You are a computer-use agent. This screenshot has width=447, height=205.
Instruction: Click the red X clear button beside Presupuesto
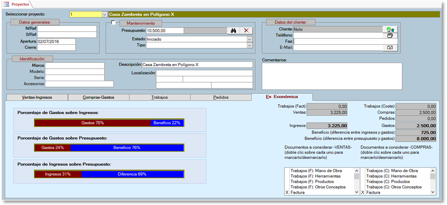coord(246,30)
